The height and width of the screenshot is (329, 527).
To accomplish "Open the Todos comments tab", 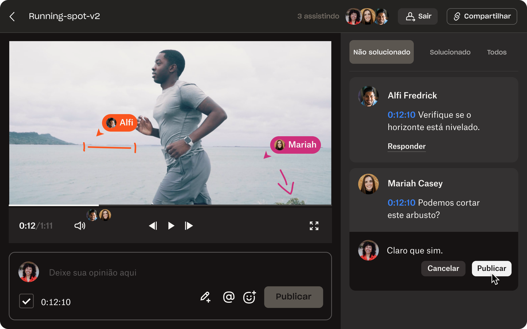I will coord(497,52).
